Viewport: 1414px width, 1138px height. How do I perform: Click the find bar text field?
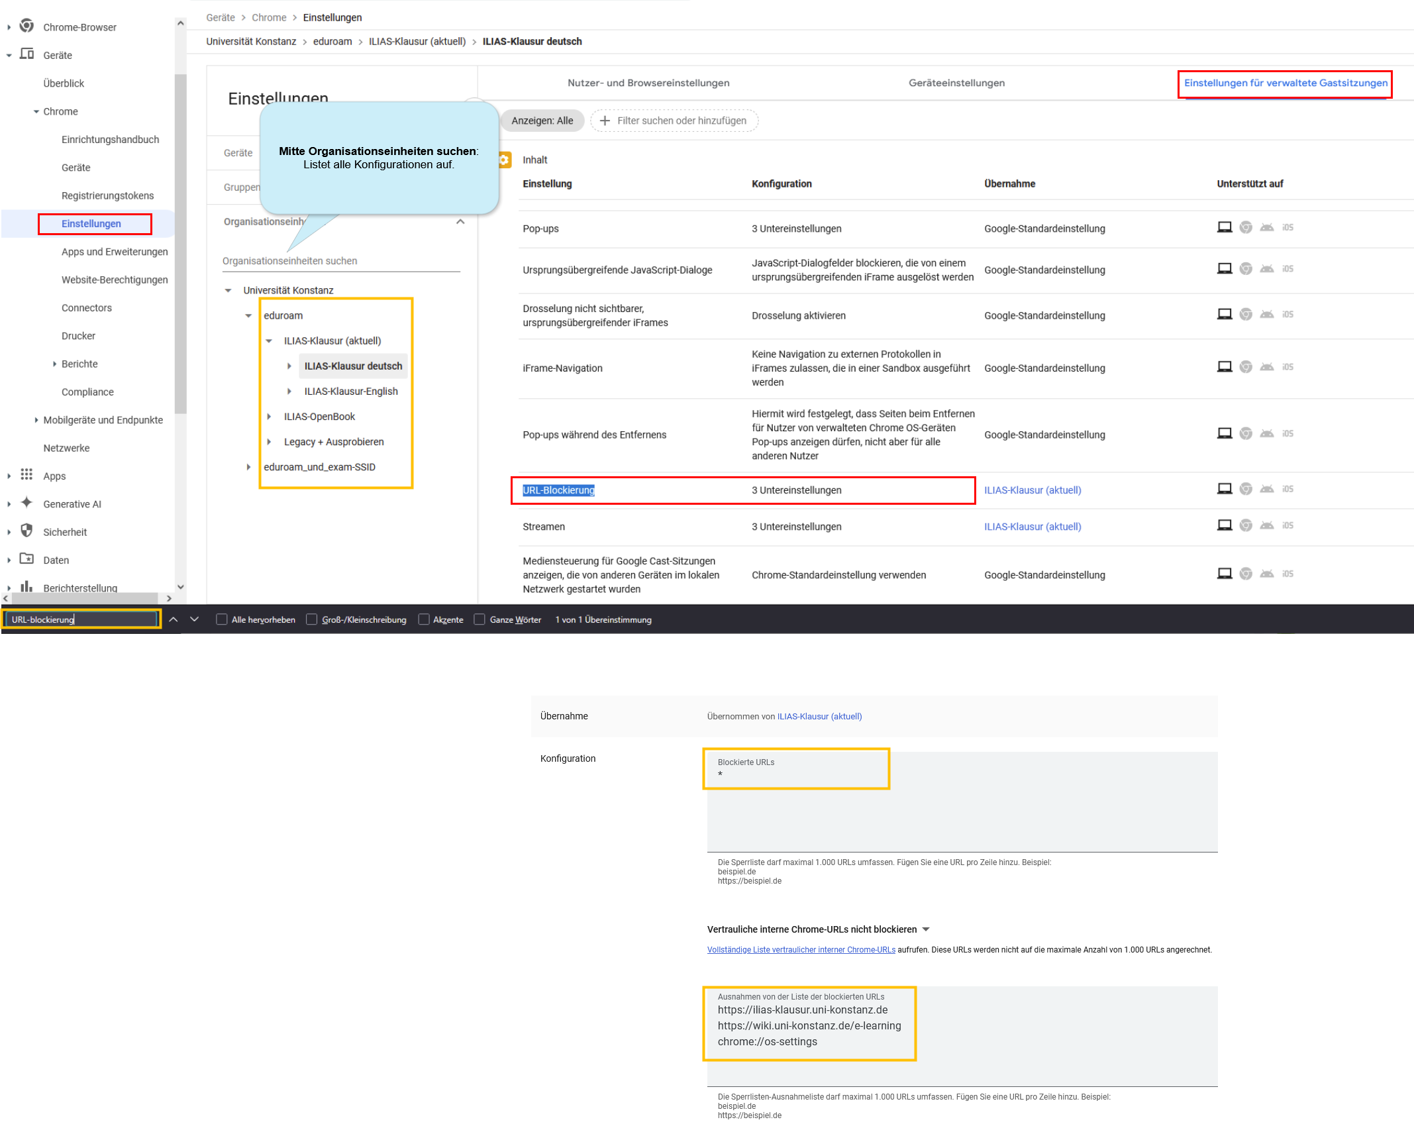[83, 619]
